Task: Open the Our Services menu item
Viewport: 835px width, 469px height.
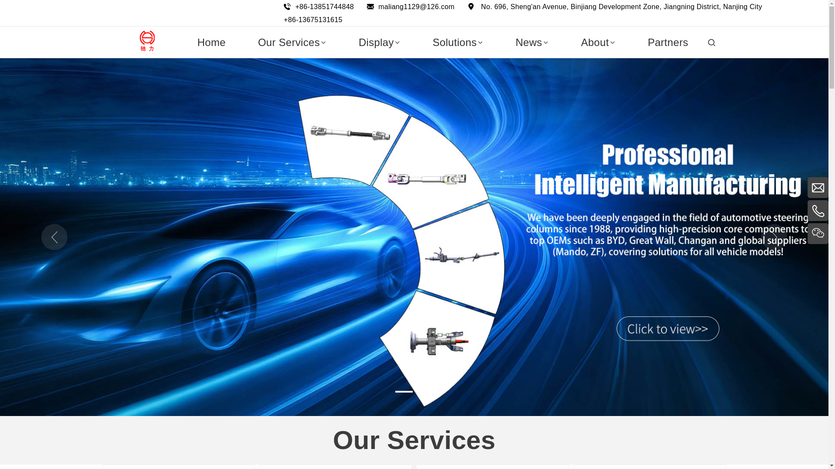Action: (x=289, y=43)
